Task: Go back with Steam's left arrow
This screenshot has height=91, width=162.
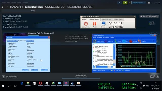Action: point(3,7)
